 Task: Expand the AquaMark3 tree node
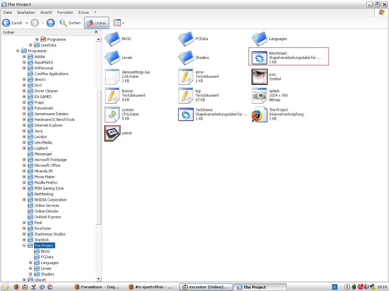[x=24, y=62]
